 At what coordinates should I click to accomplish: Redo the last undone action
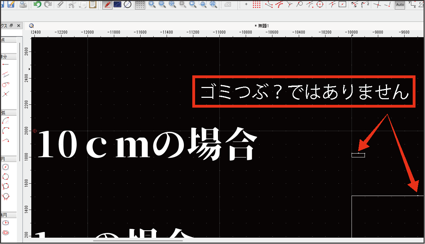[x=48, y=5]
